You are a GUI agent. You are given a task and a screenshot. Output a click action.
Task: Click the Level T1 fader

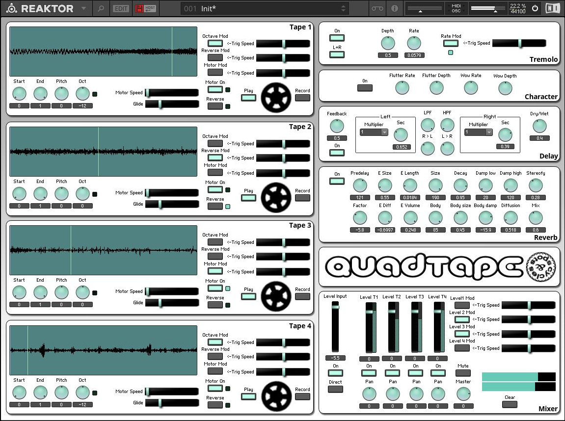click(x=371, y=327)
